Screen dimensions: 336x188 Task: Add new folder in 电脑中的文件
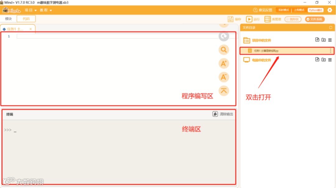click(x=324, y=60)
